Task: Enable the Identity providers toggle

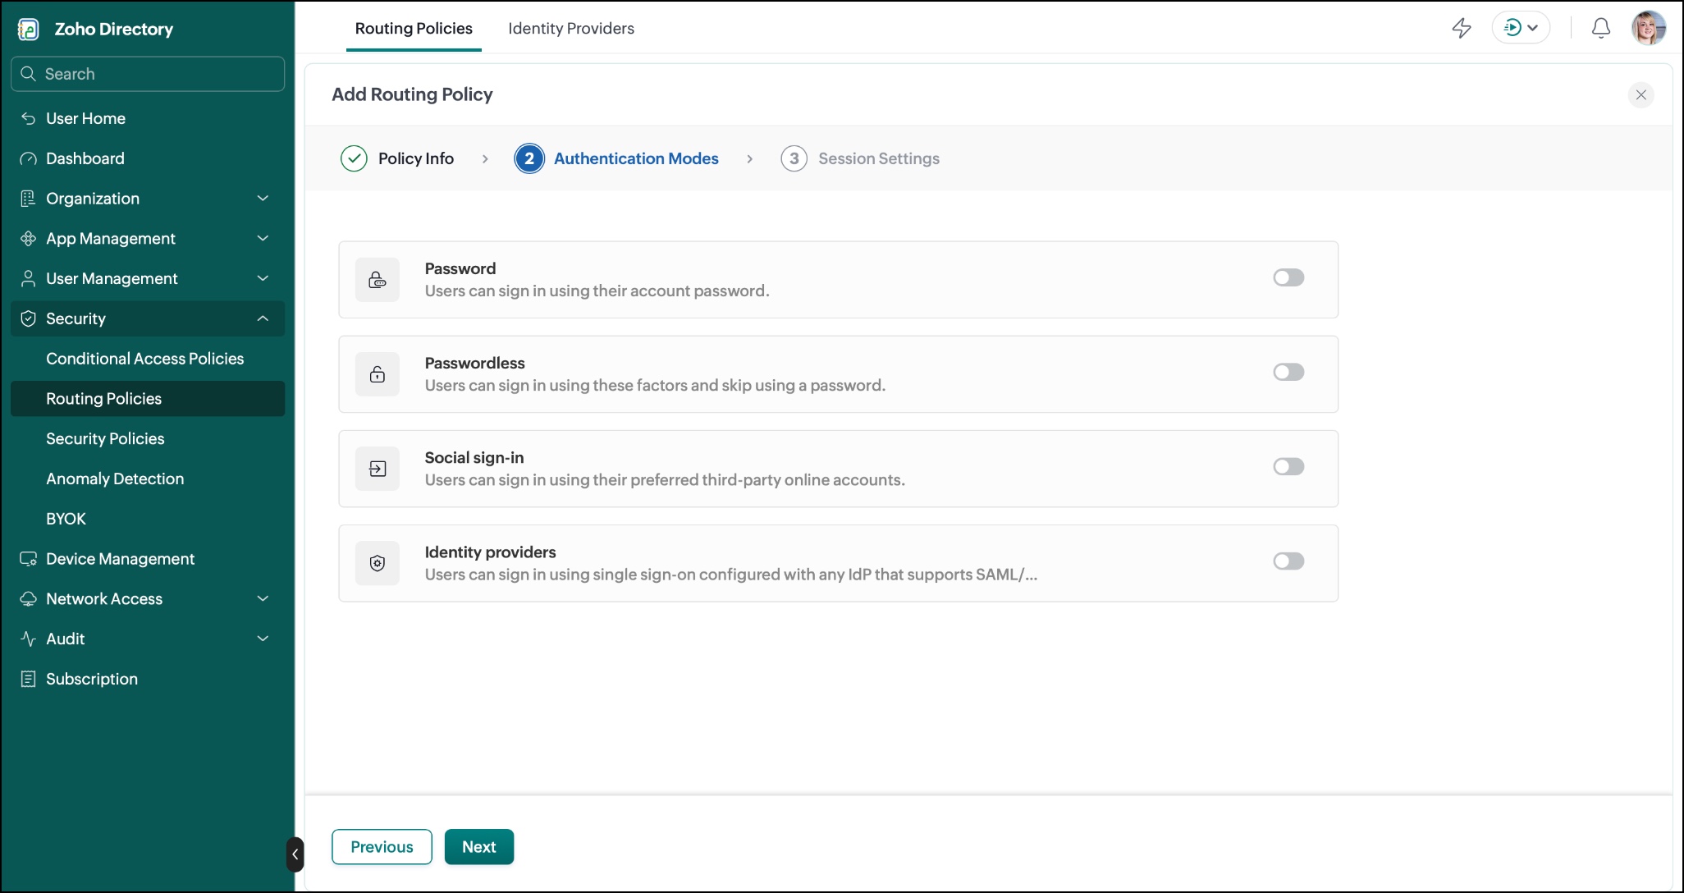Action: [x=1288, y=561]
